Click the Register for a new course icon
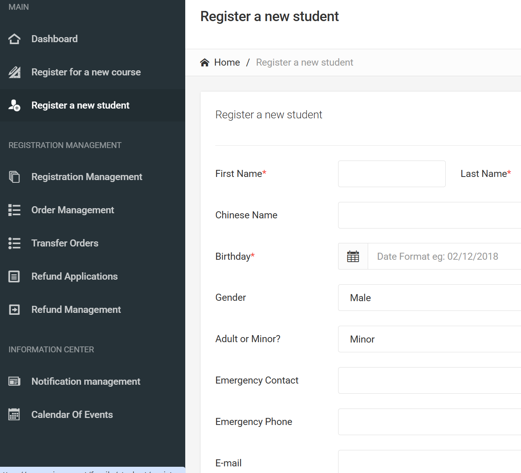 coord(14,72)
